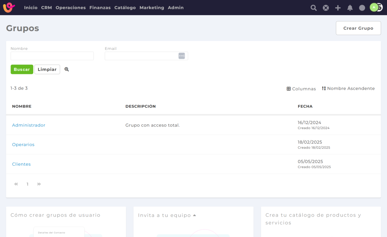Open global search with the magnifier icon
The width and height of the screenshot is (387, 237).
pyautogui.click(x=314, y=8)
